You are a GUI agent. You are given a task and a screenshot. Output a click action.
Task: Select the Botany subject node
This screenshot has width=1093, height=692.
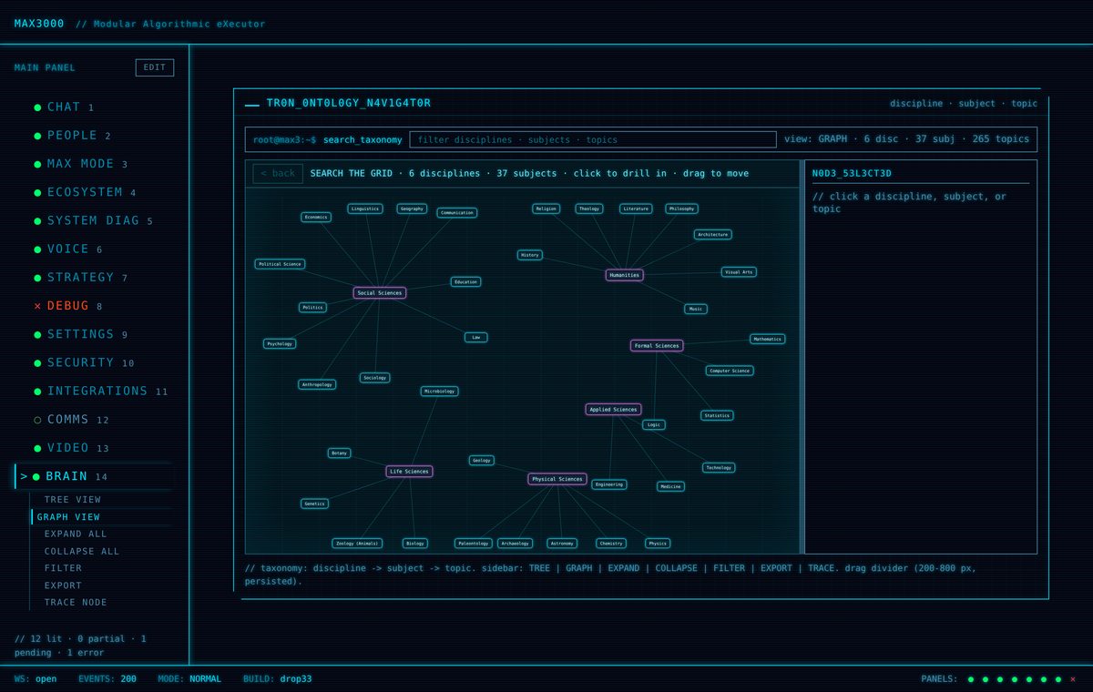tap(340, 453)
